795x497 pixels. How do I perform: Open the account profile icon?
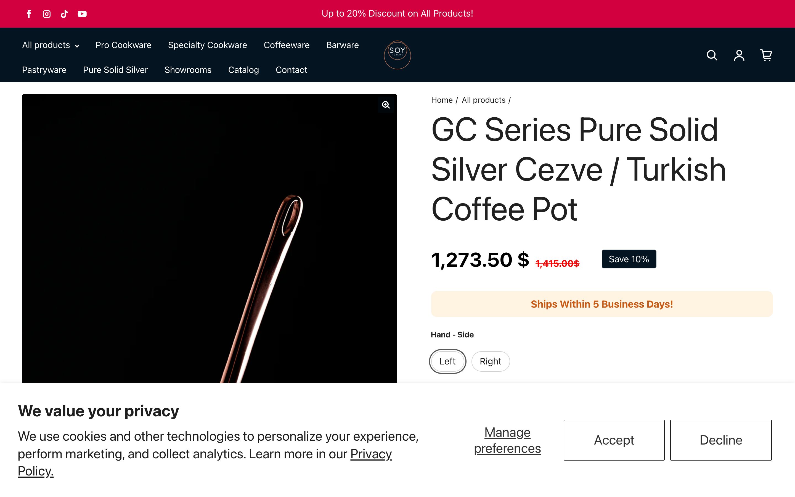[739, 55]
